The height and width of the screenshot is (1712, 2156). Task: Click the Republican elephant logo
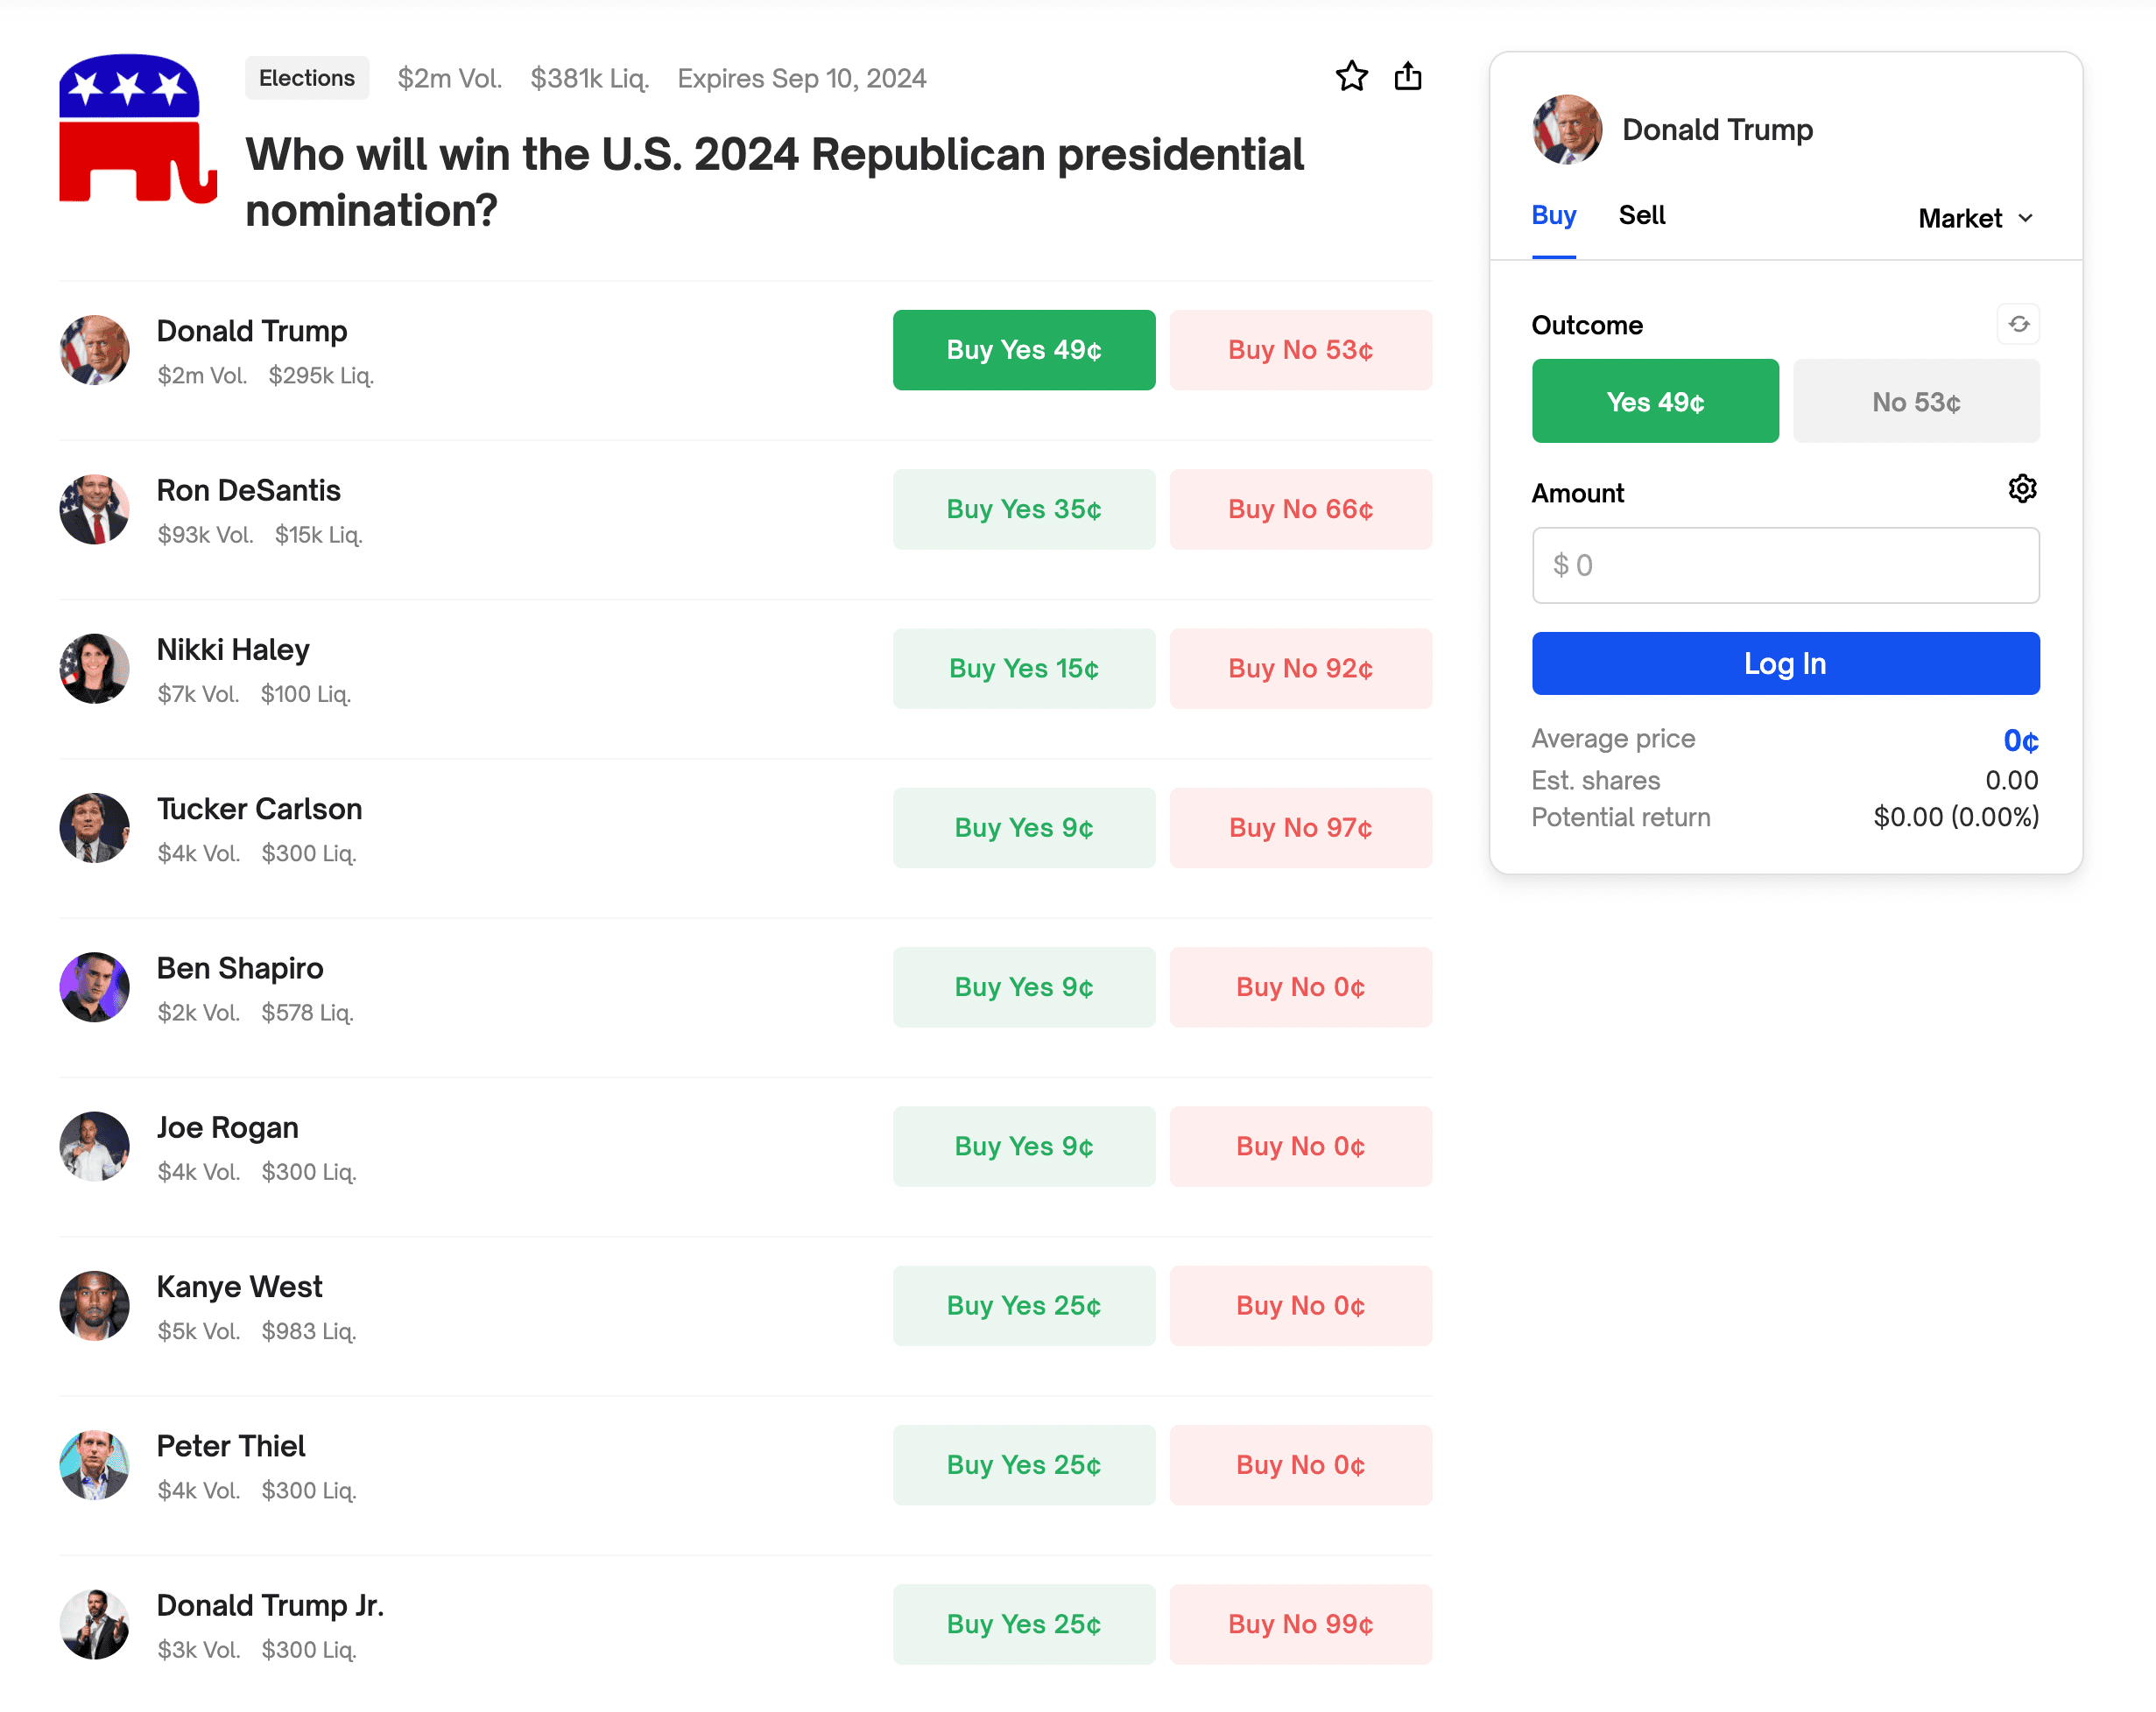[137, 129]
